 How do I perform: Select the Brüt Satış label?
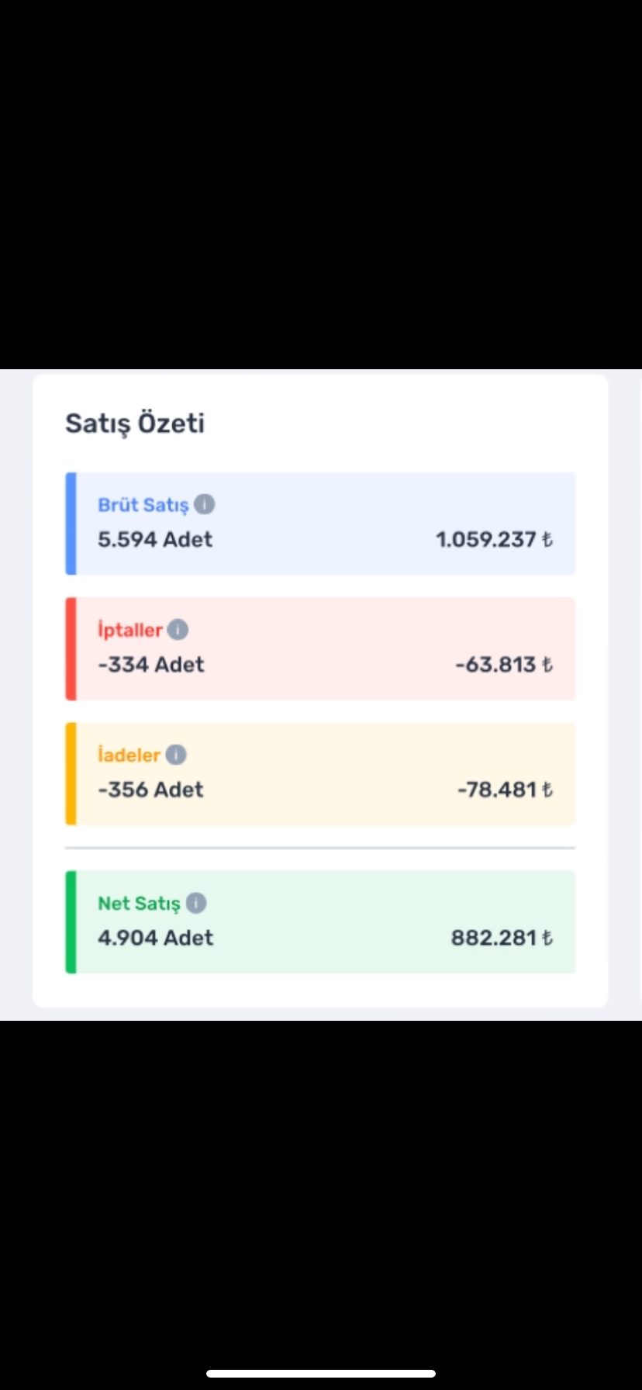coord(143,505)
